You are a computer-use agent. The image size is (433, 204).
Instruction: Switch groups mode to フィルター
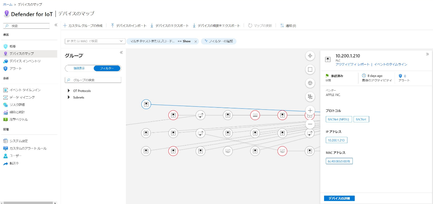107,68
